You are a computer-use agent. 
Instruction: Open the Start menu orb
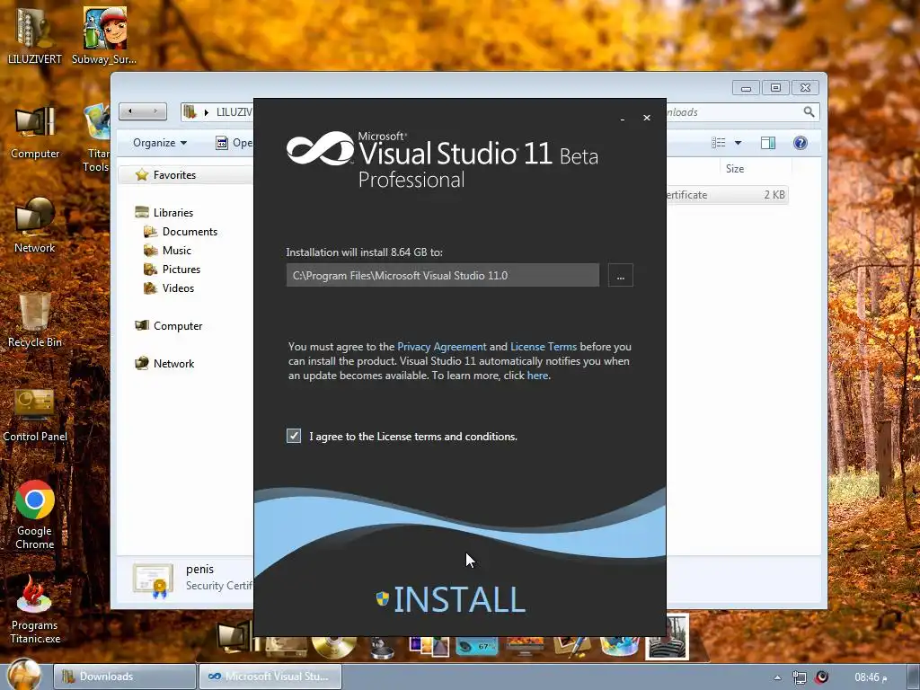(23, 675)
